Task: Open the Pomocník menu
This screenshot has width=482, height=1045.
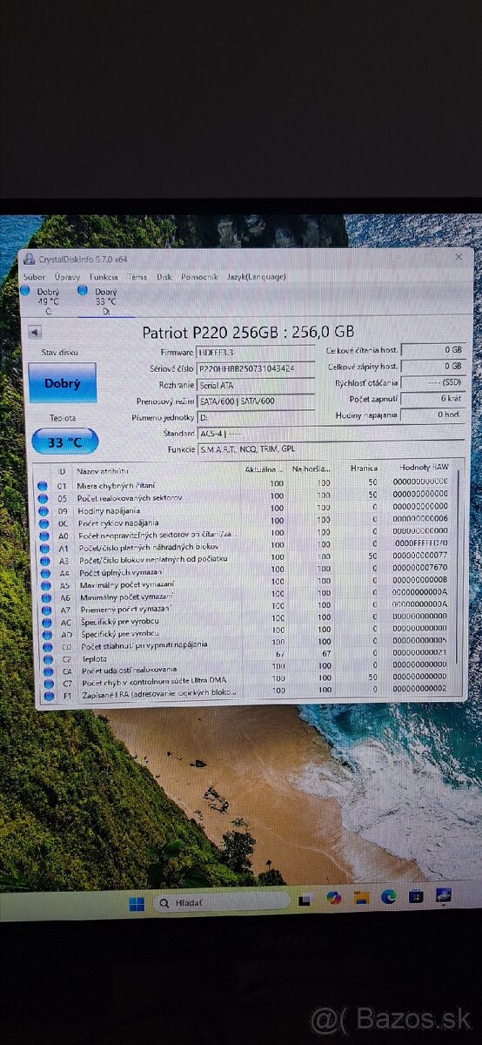Action: pyautogui.click(x=199, y=276)
